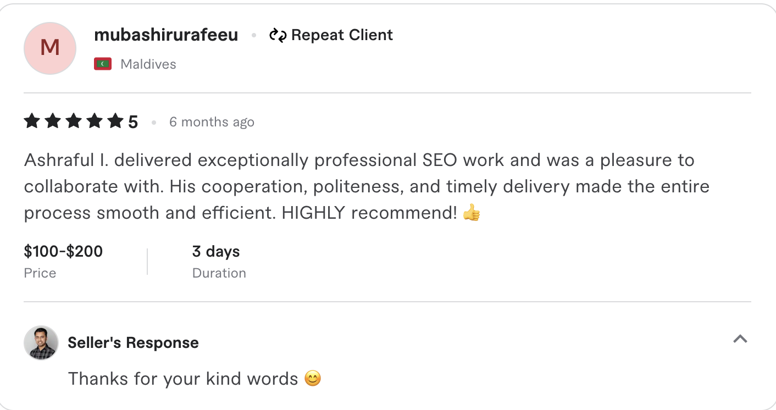This screenshot has height=410, width=776.
Task: Click the Repeat Client loop icon
Action: point(278,35)
